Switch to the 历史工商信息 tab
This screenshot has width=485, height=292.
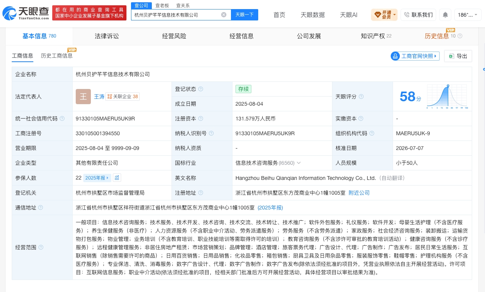tap(57, 56)
